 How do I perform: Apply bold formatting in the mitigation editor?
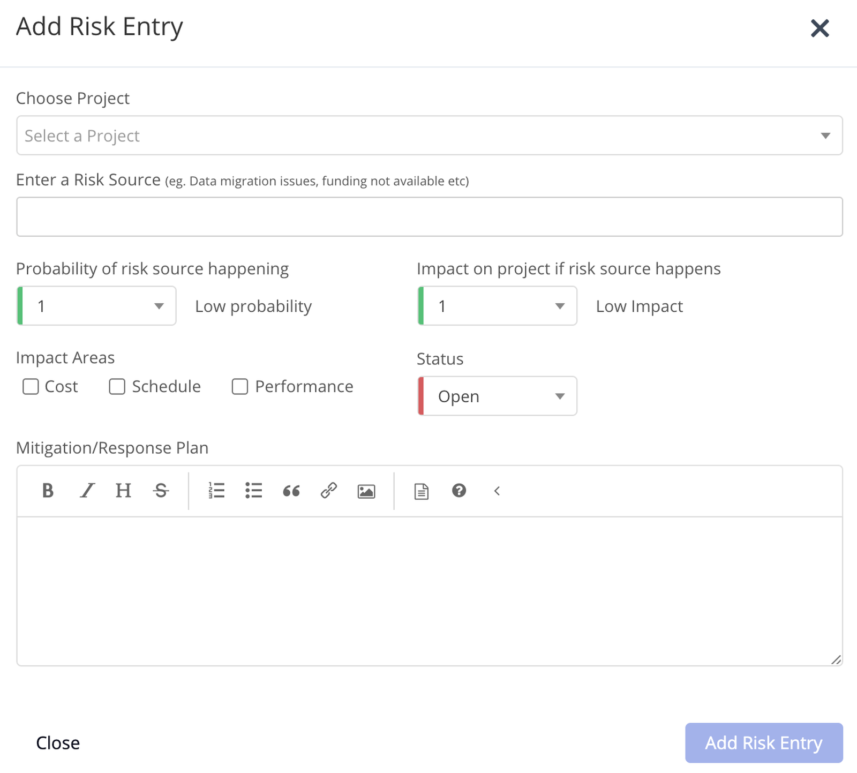pos(47,491)
